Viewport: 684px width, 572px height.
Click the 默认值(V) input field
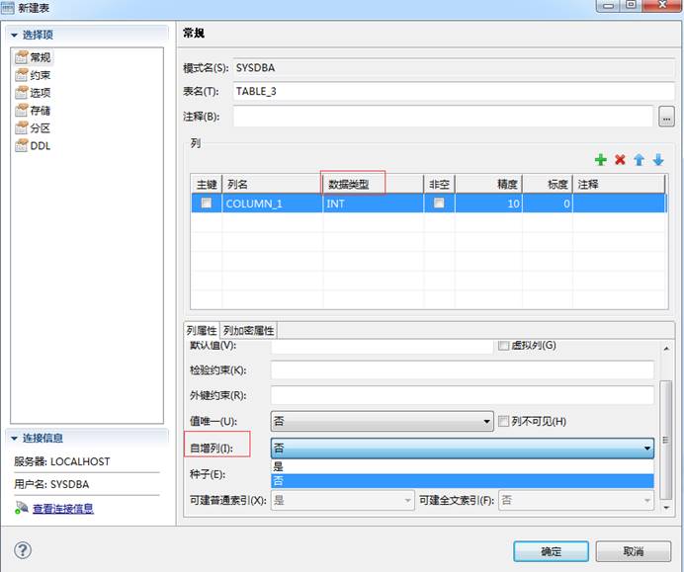click(x=382, y=346)
